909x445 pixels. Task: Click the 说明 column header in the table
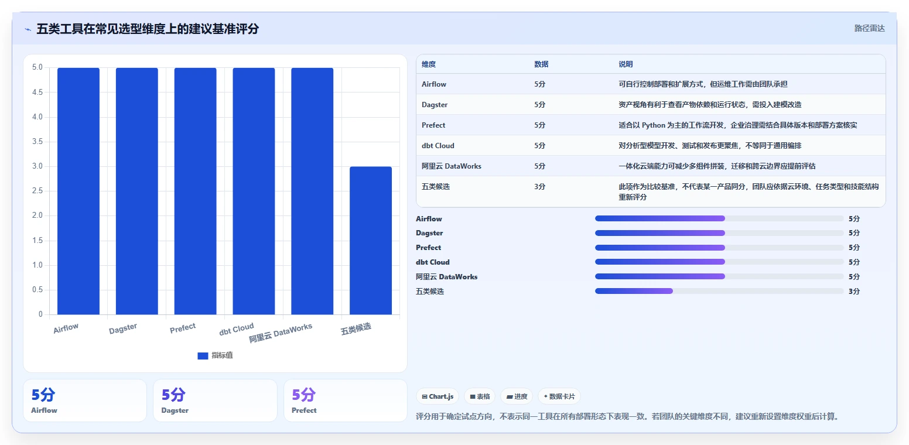point(626,64)
